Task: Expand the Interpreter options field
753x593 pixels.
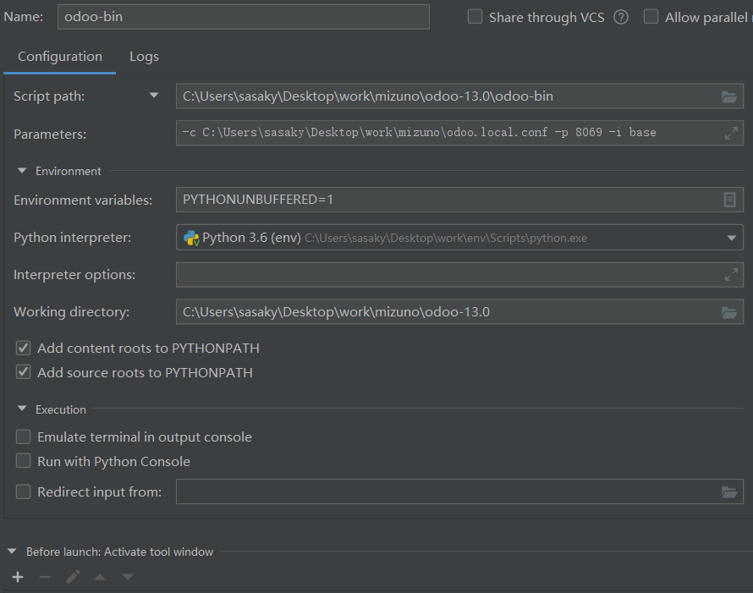Action: 731,275
